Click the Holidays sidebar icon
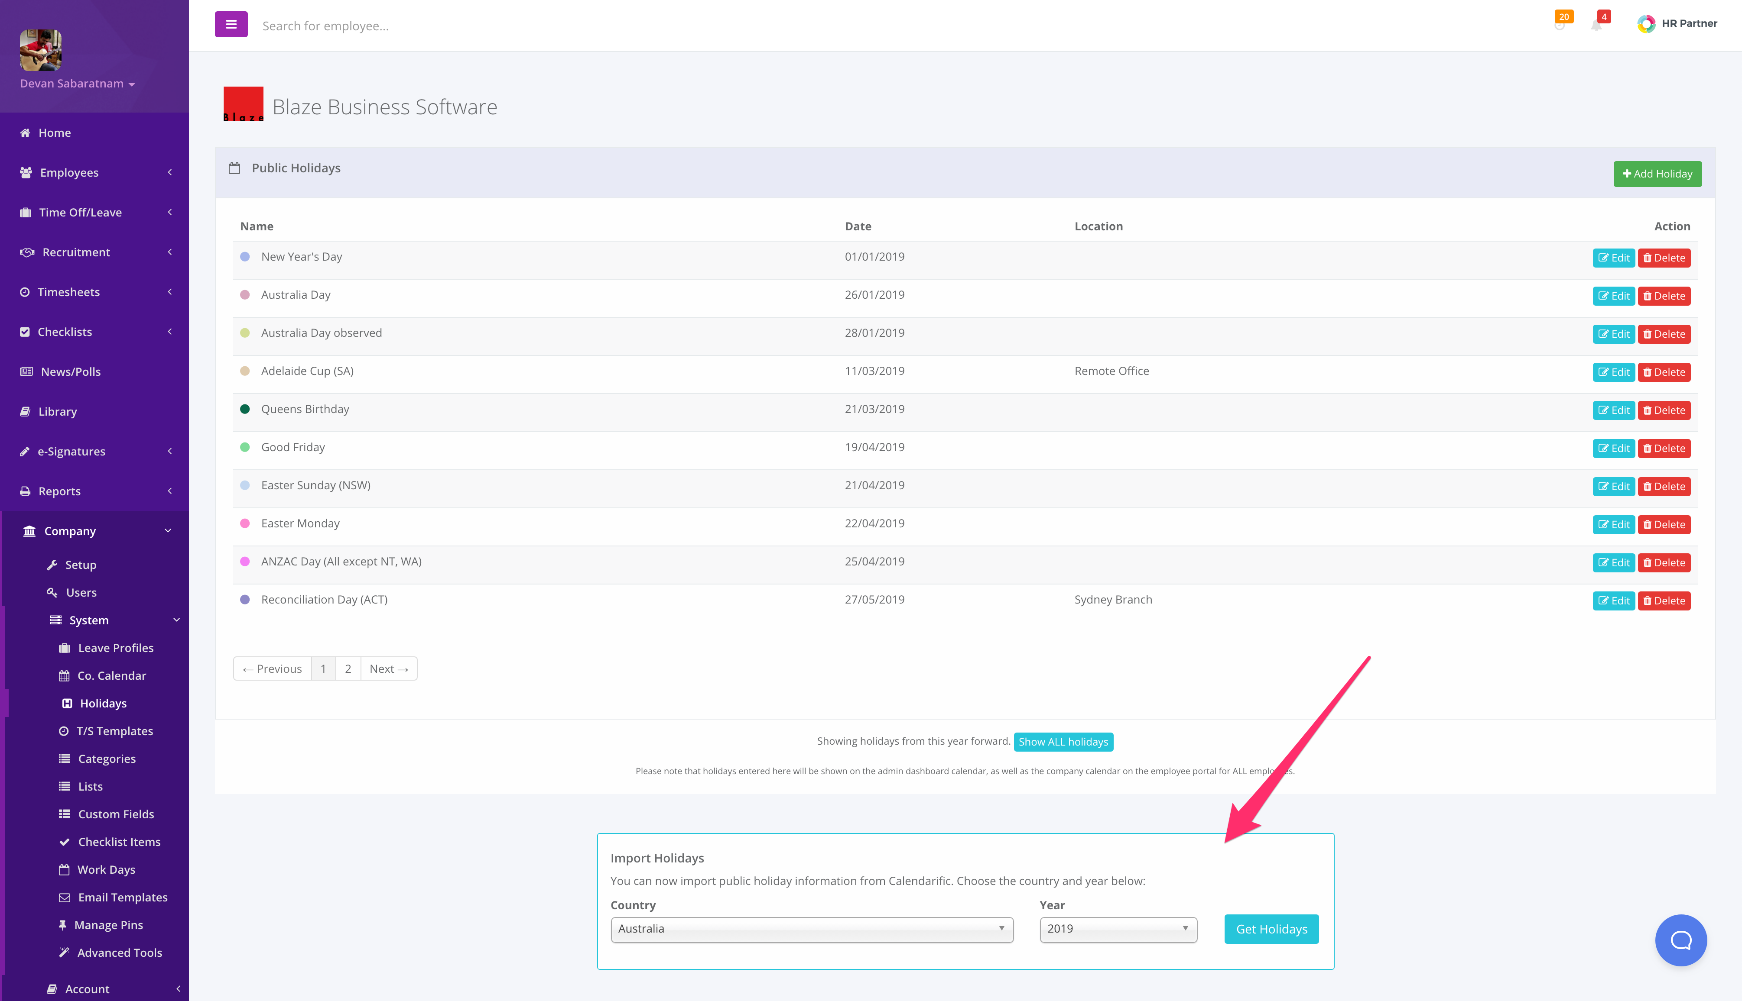 (68, 703)
